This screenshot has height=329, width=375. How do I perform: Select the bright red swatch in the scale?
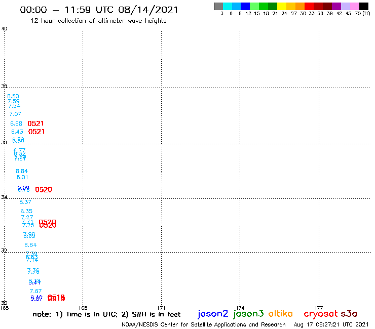(309, 6)
